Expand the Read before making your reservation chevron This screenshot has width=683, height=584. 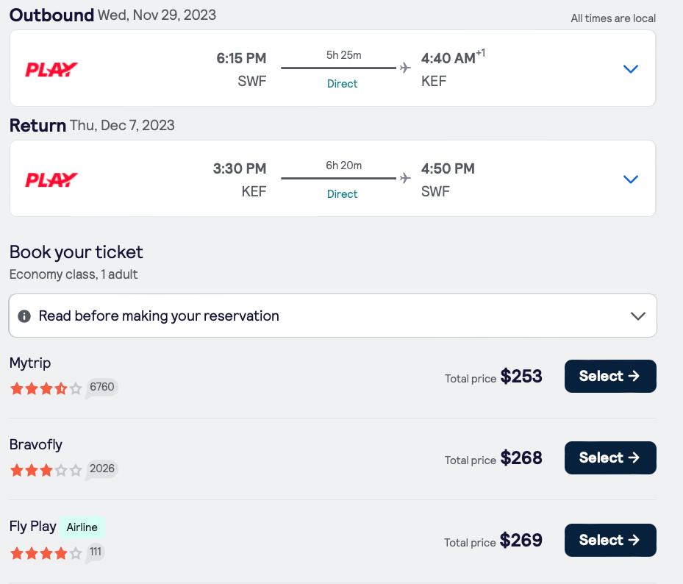coord(637,316)
